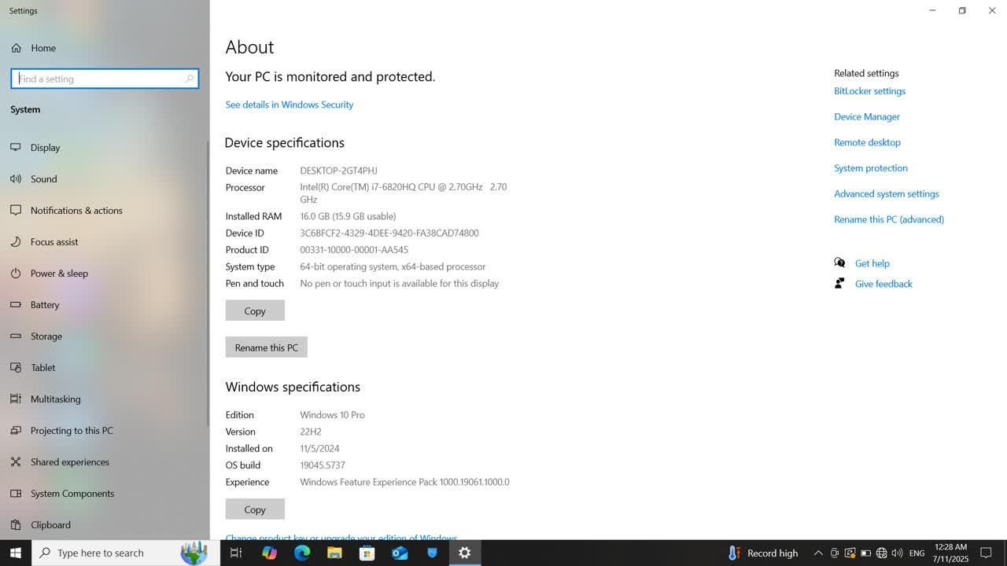Go to Settings Home
The width and height of the screenshot is (1007, 566).
click(x=33, y=48)
